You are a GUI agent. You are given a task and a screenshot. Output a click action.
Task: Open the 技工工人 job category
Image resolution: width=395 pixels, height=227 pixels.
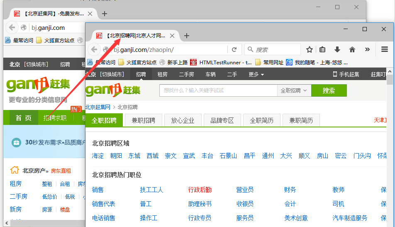[x=152, y=190]
